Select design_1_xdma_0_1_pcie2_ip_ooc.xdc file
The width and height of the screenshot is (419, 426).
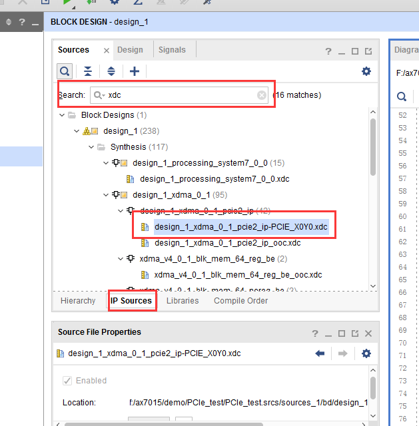point(228,243)
